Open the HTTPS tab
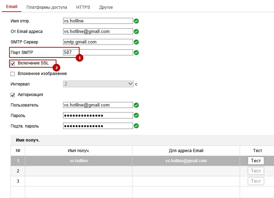The width and height of the screenshot is (274, 198). (x=83, y=7)
